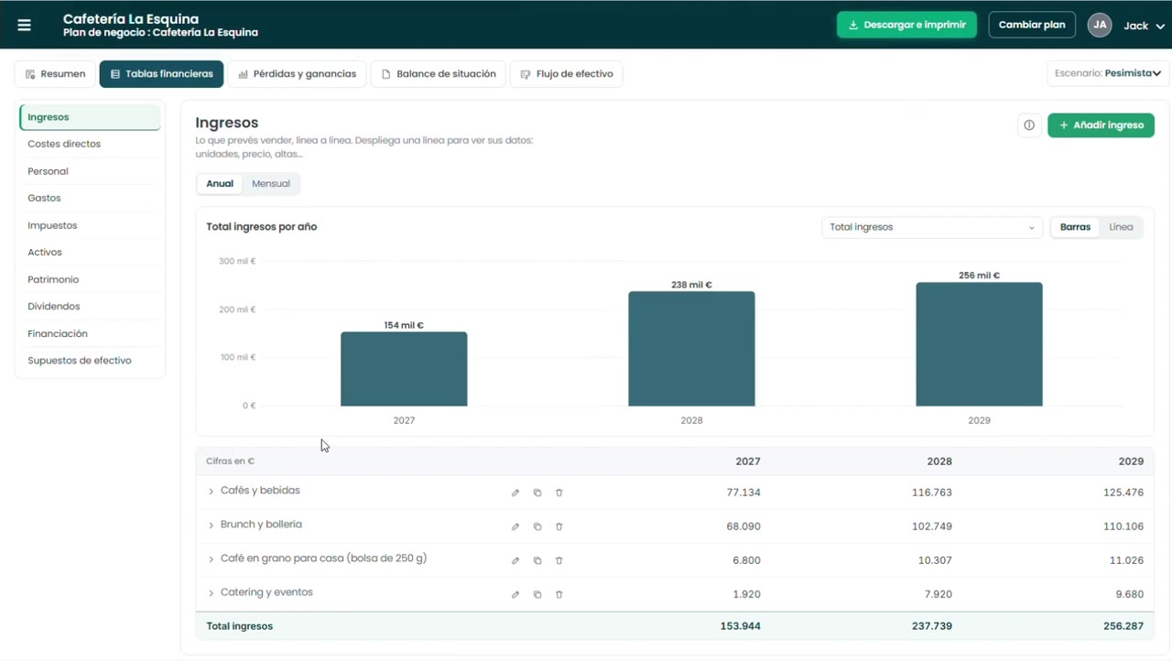
Task: Duplicate the Cafés y bebidas row
Action: tap(537, 493)
